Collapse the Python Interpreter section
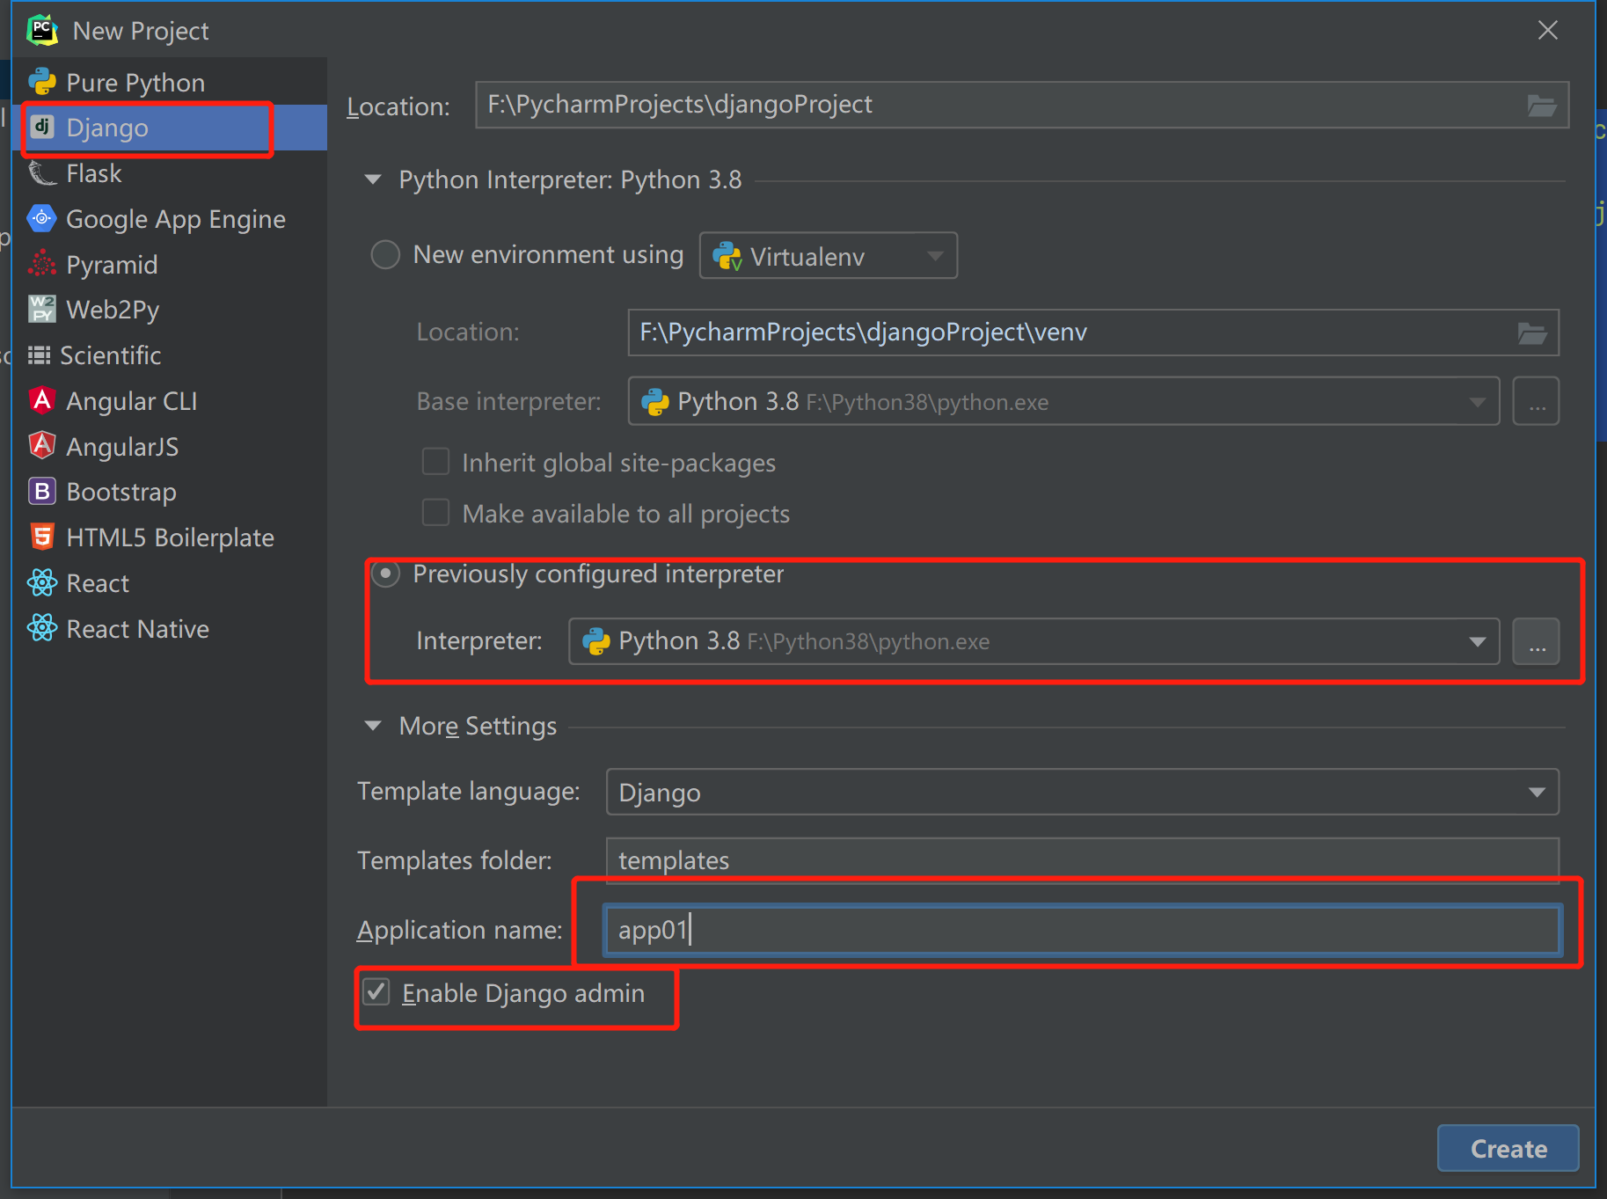This screenshot has height=1199, width=1607. click(373, 179)
